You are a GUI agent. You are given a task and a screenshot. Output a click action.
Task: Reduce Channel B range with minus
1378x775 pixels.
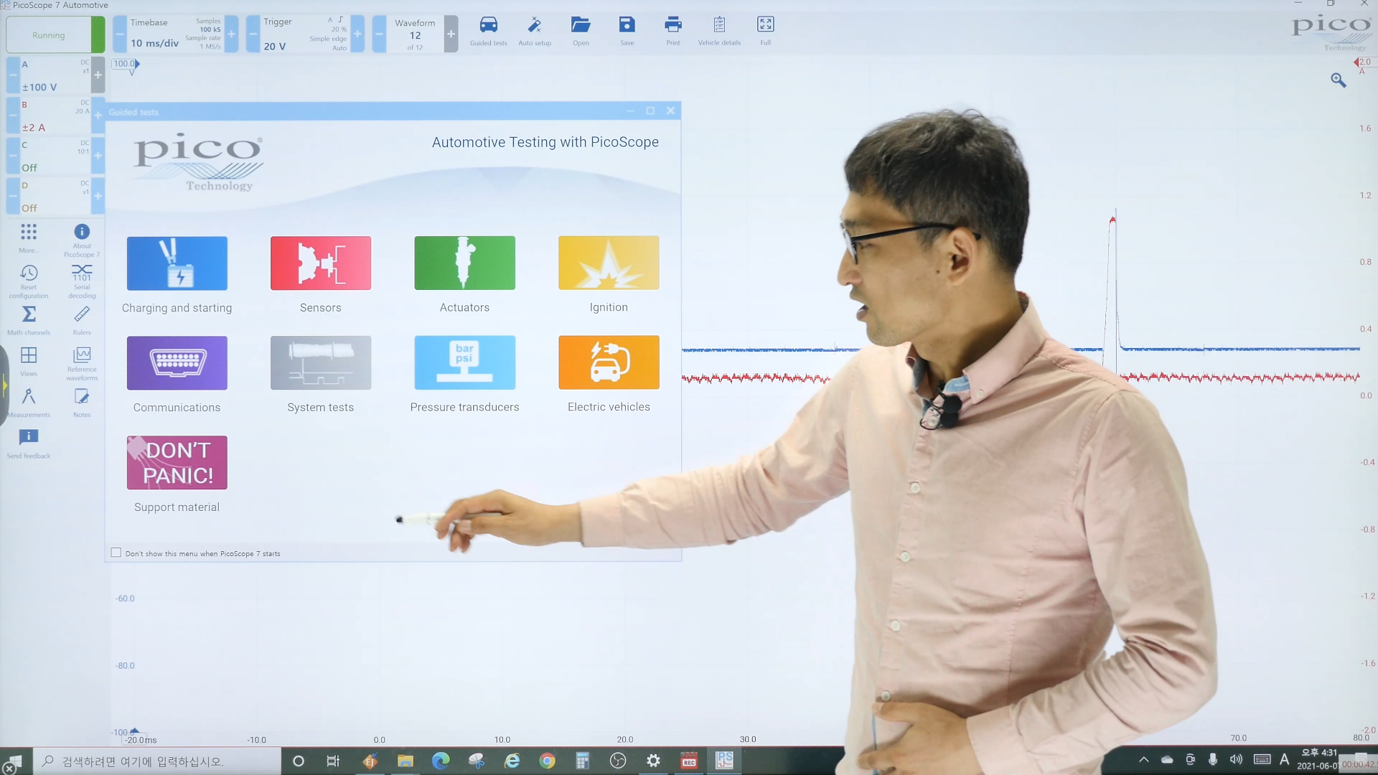tap(13, 116)
